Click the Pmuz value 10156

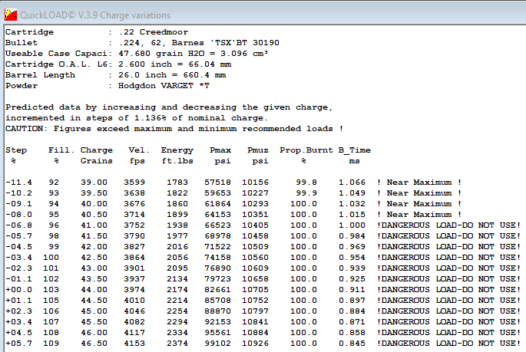click(255, 183)
